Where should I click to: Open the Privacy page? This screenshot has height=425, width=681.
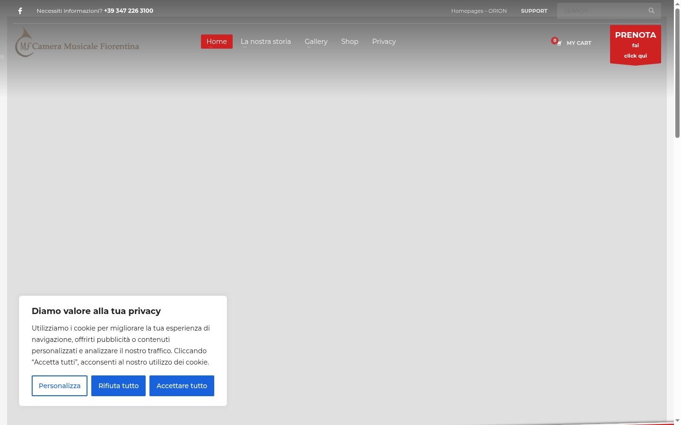pos(384,42)
